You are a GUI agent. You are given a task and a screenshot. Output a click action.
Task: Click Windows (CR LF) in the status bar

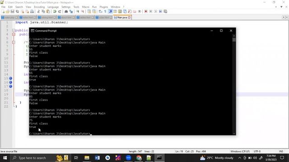click(x=240, y=151)
